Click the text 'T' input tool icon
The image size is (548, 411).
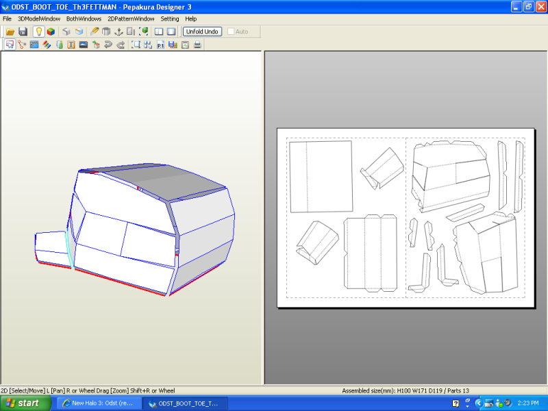[71, 45]
